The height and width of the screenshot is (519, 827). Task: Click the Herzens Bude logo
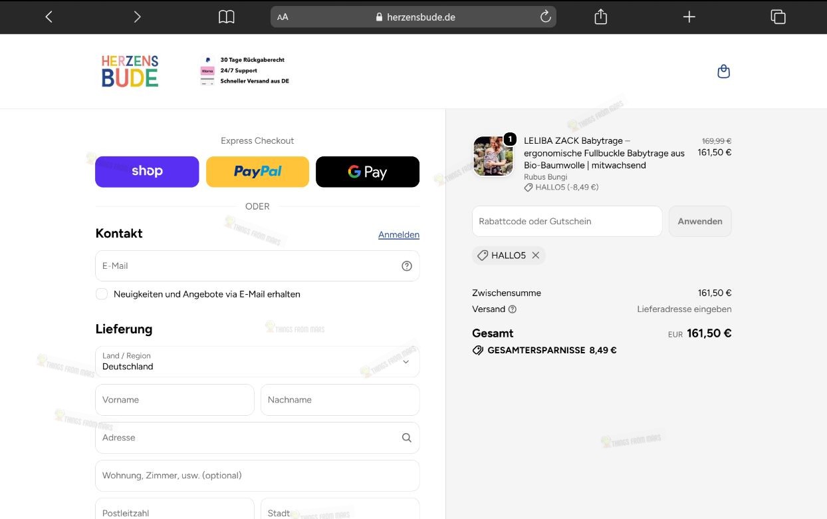(x=130, y=71)
